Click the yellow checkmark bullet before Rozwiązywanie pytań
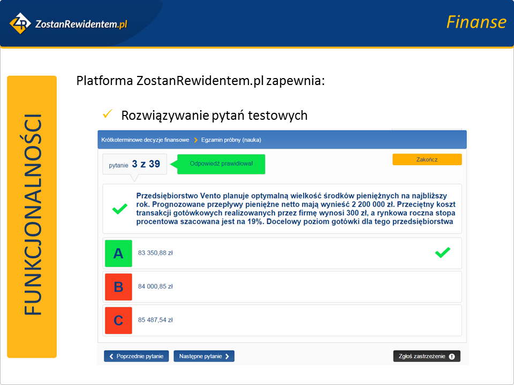514x385 pixels. click(107, 114)
